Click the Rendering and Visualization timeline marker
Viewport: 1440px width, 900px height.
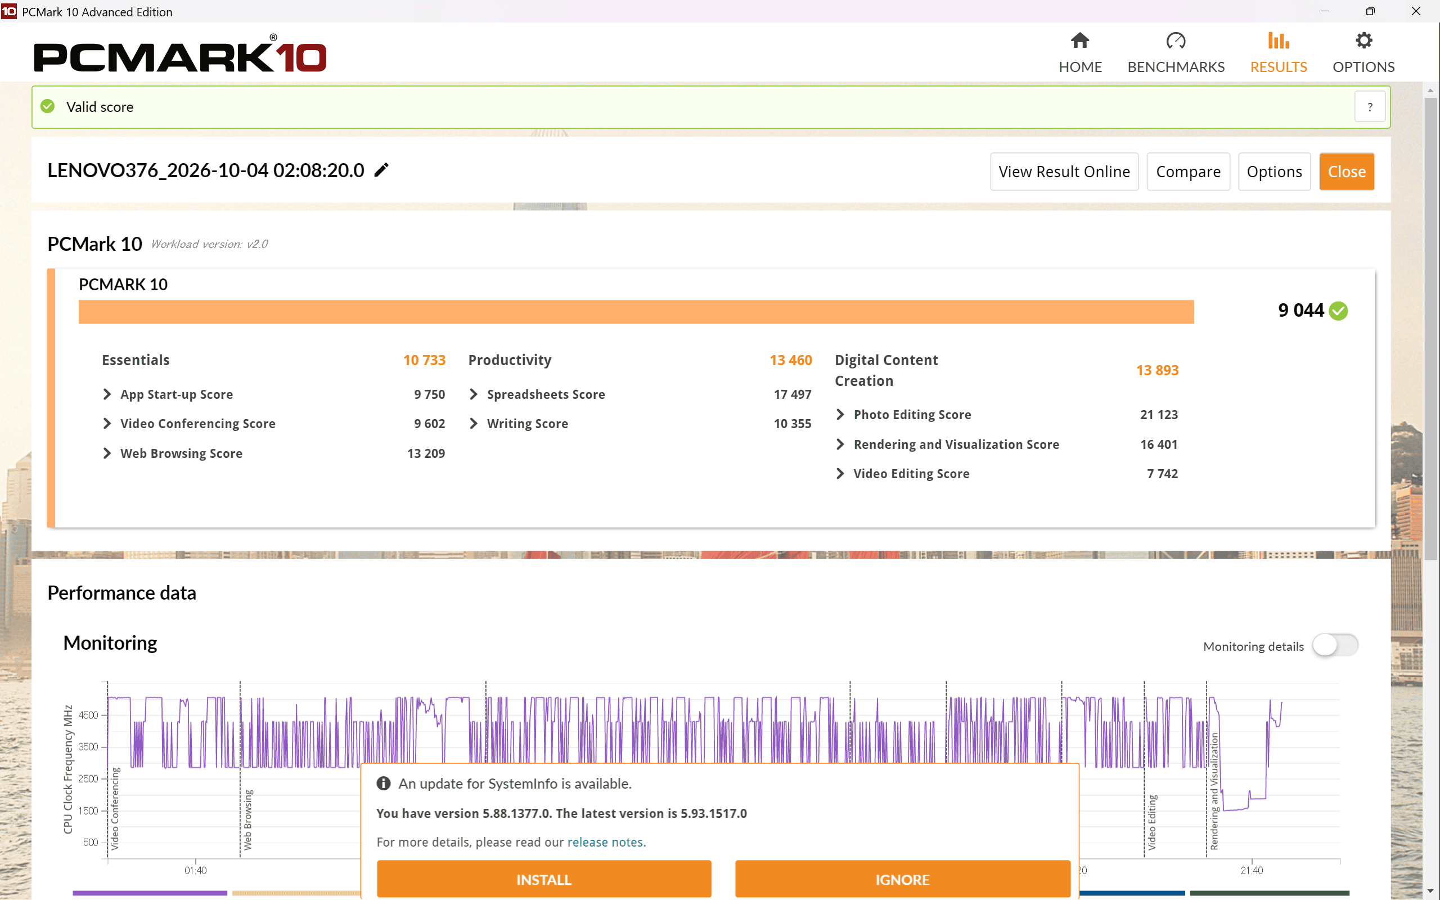[x=1214, y=791]
